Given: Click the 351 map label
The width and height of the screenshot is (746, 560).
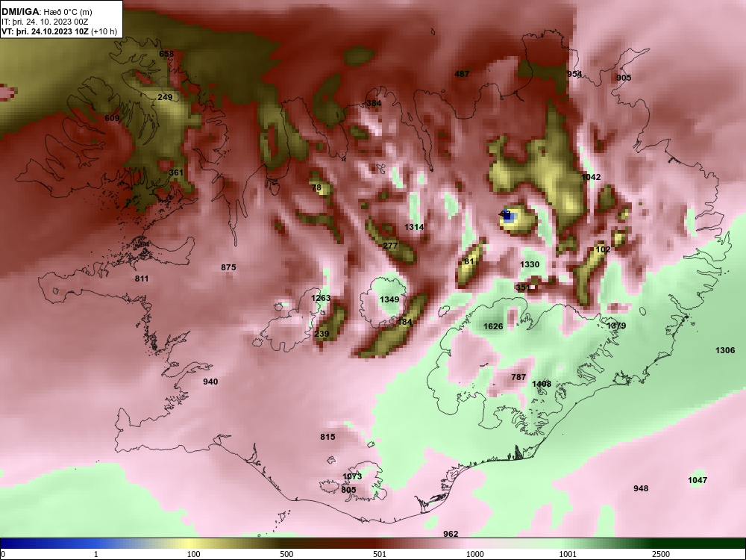Looking at the screenshot, I should (x=523, y=287).
